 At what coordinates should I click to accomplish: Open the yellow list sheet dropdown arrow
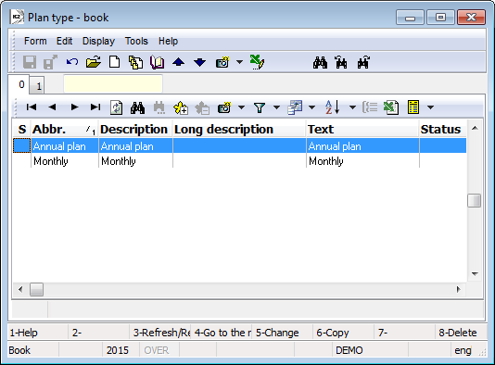point(430,107)
